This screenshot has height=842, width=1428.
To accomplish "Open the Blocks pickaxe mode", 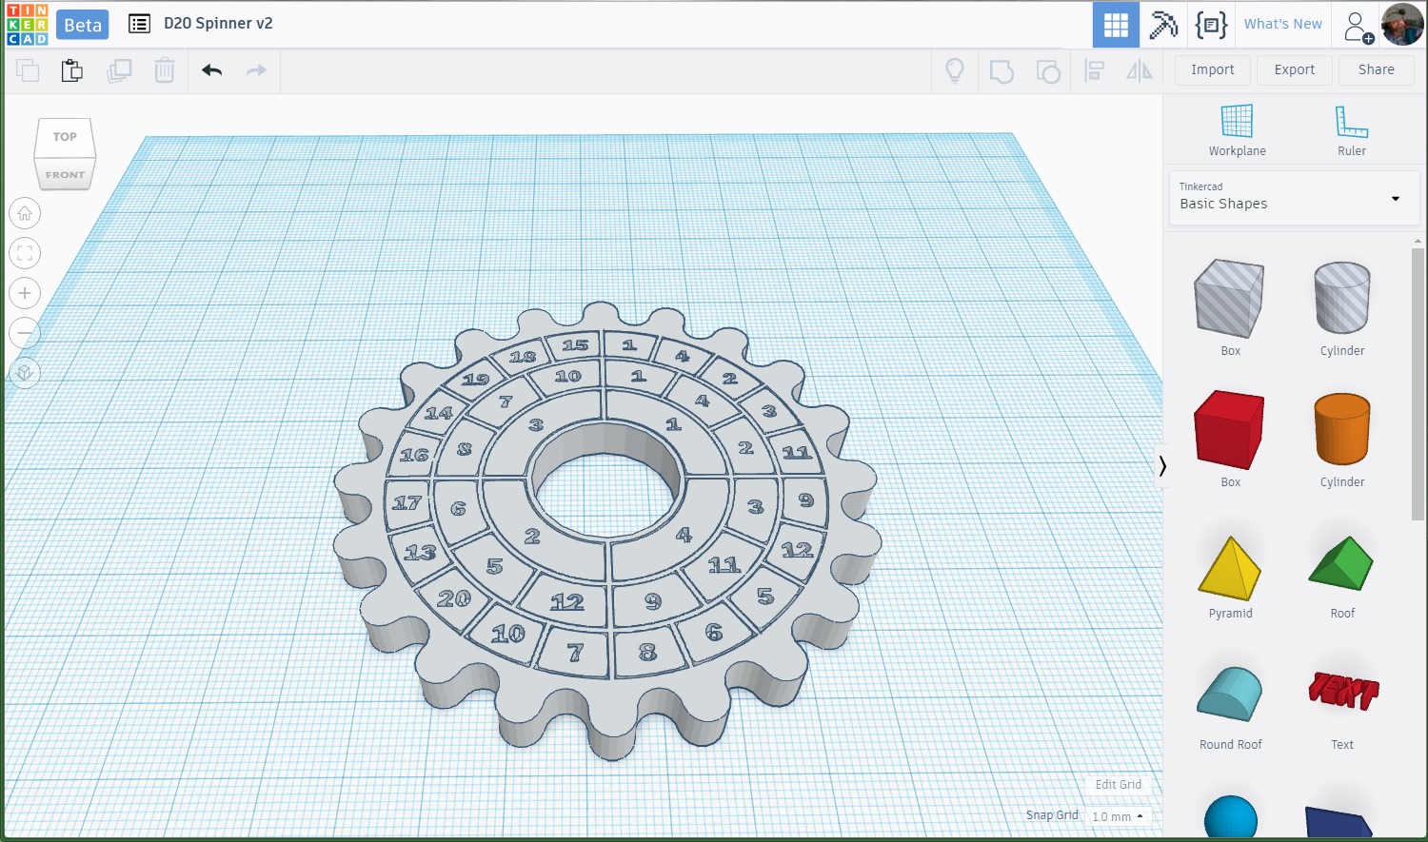I will 1162,25.
